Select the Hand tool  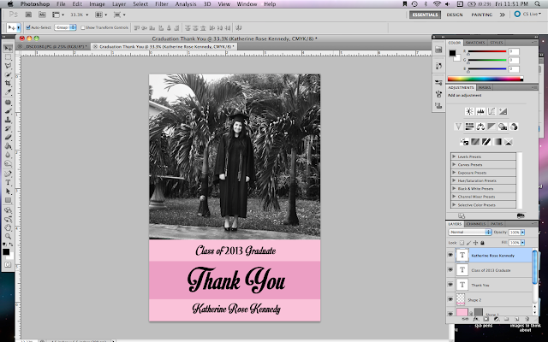8,228
